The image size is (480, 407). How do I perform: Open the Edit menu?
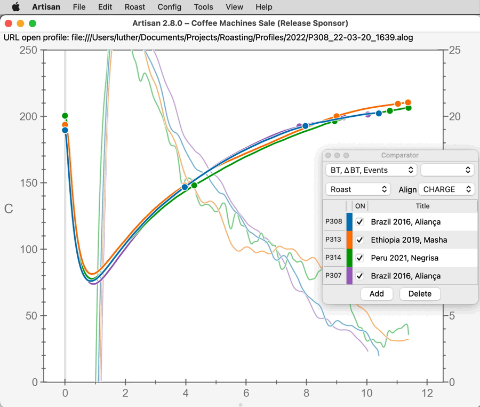105,7
